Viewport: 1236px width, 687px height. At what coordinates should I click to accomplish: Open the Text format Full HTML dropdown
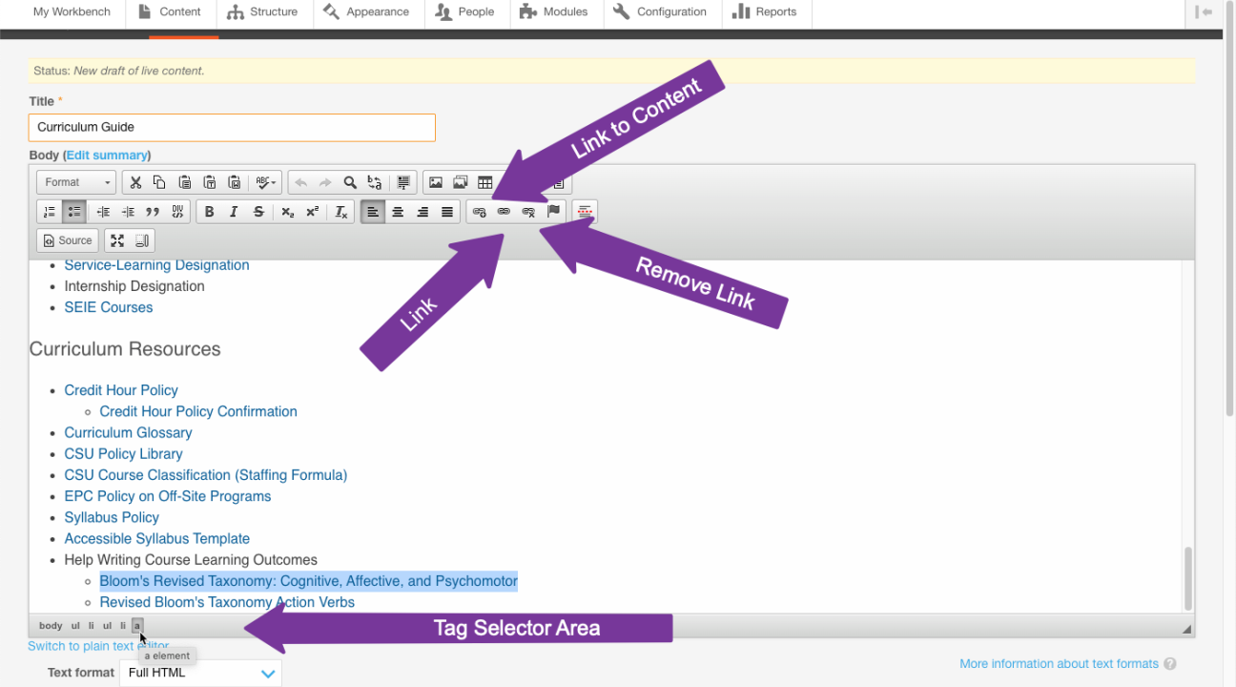pyautogui.click(x=200, y=673)
